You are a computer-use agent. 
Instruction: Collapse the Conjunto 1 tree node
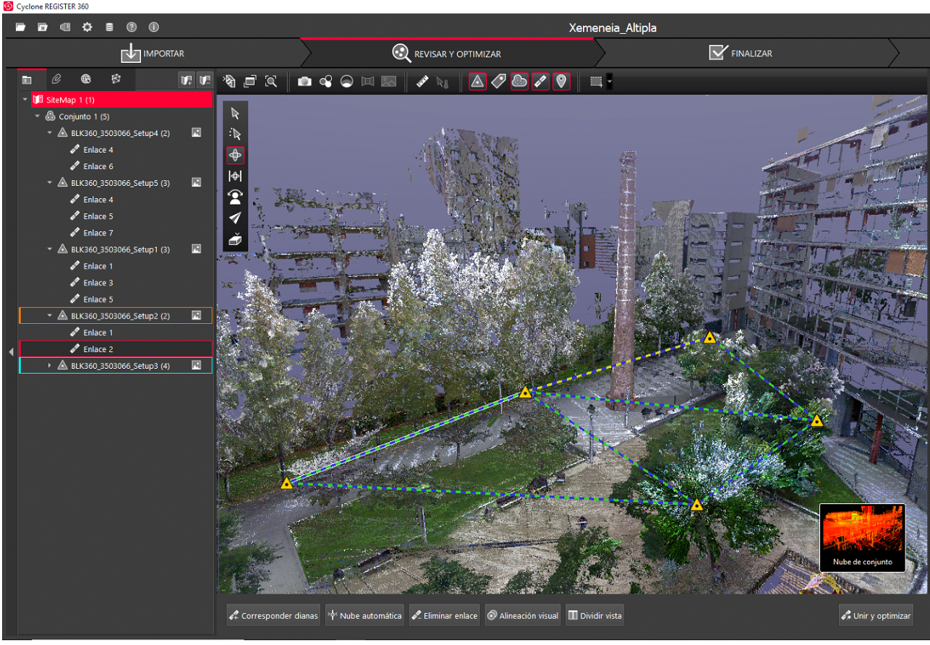pos(38,116)
